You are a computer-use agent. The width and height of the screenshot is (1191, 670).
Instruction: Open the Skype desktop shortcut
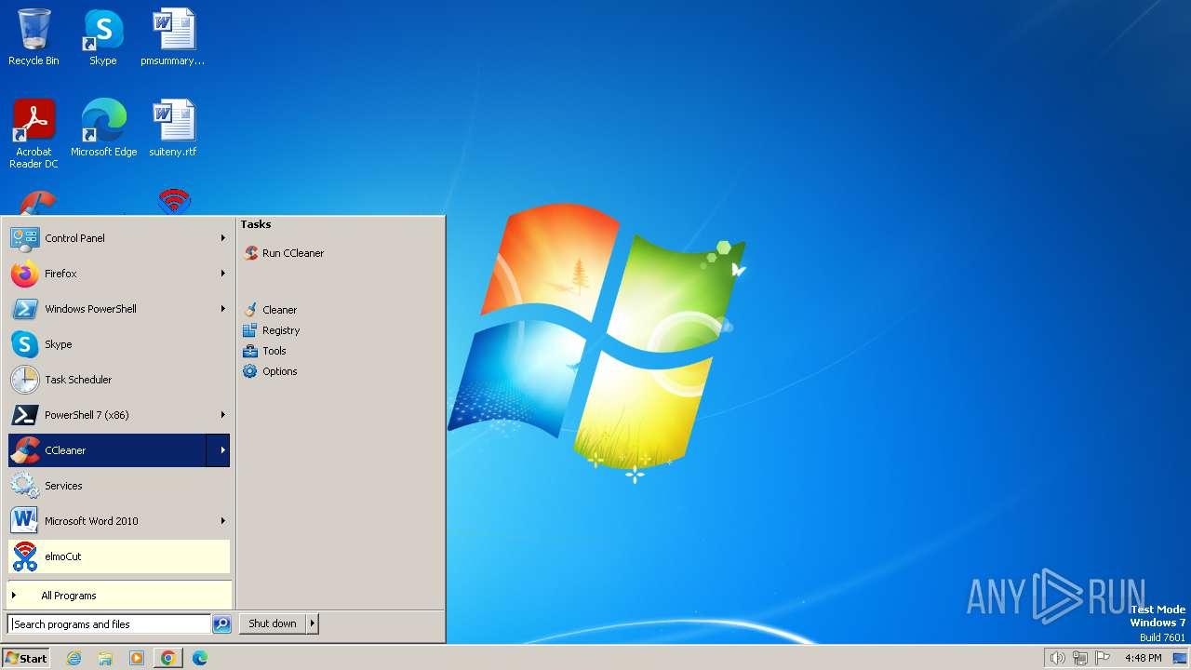103,37
